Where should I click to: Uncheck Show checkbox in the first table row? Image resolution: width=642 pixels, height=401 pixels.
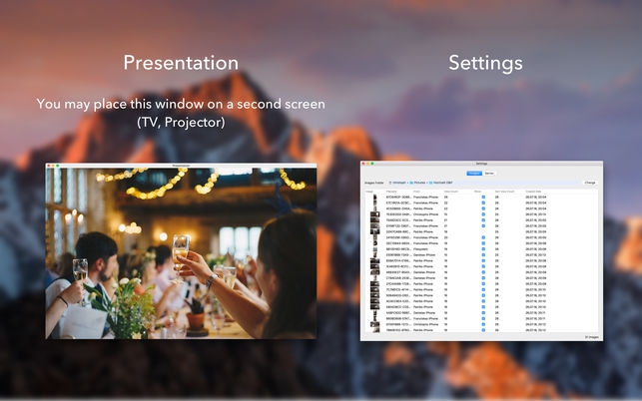[483, 197]
